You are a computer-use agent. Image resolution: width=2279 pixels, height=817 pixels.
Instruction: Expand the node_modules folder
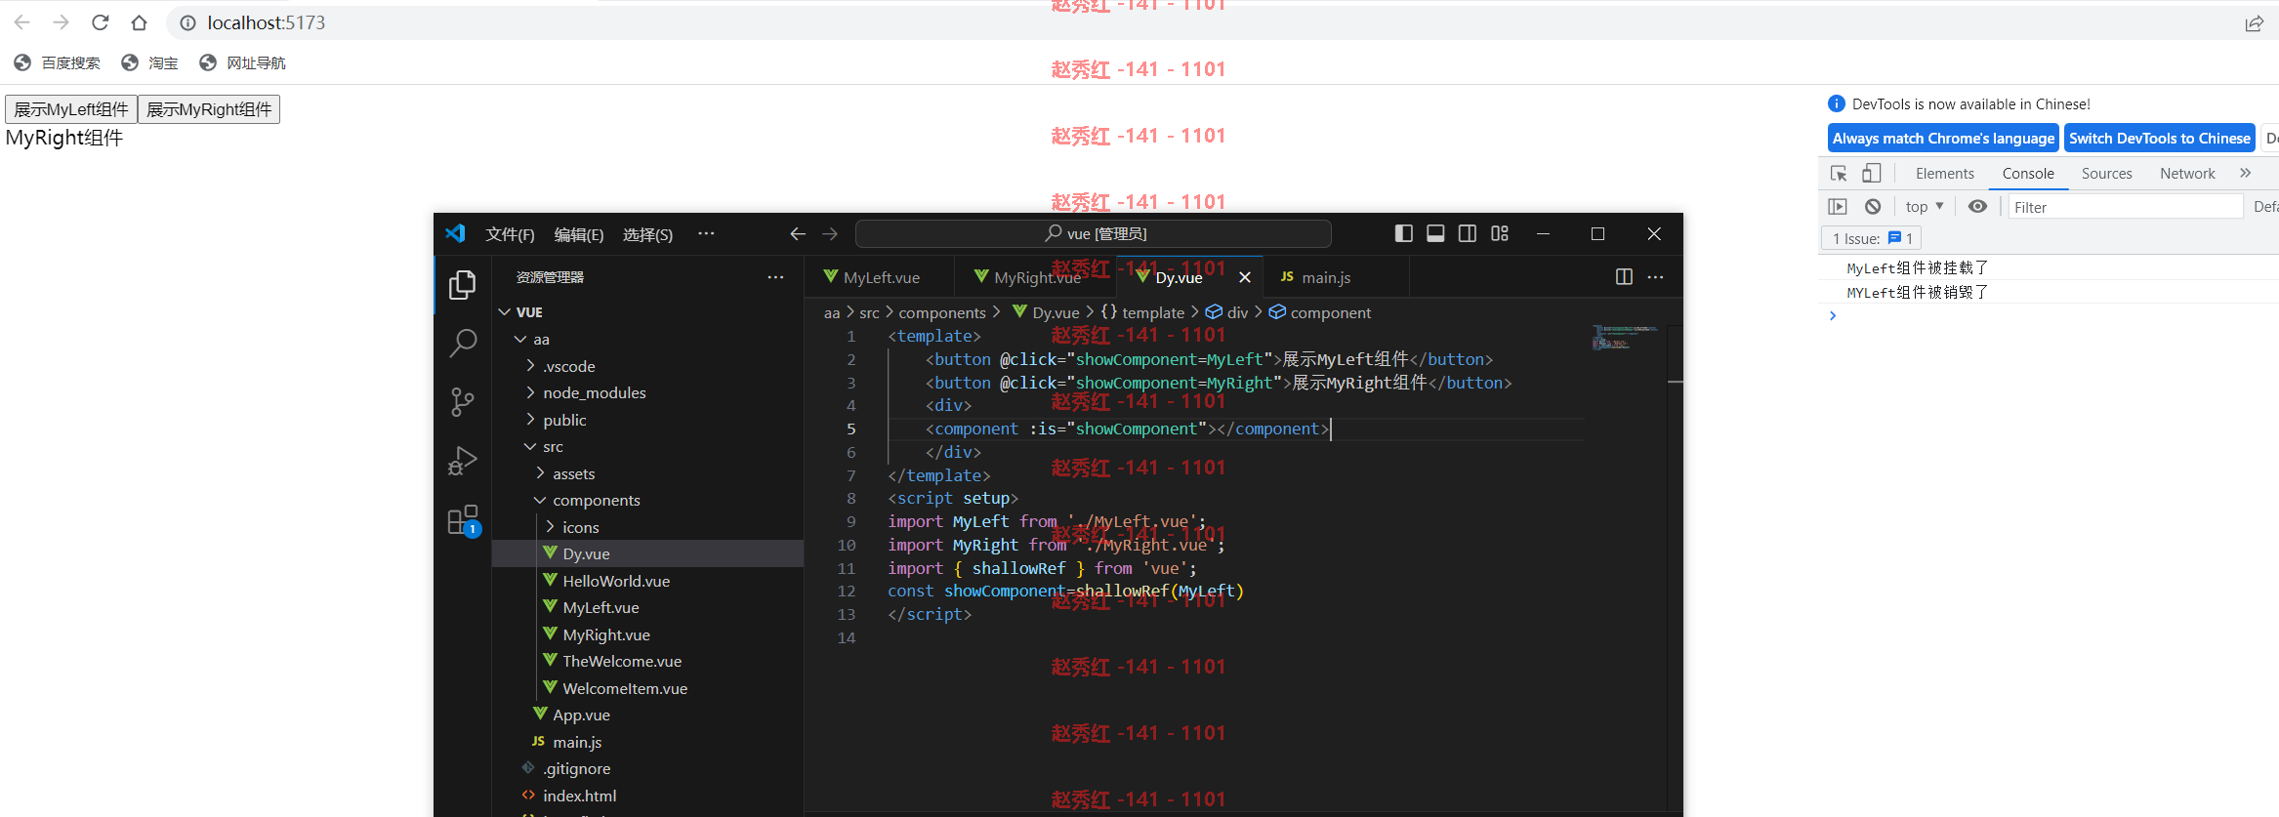pyautogui.click(x=530, y=392)
